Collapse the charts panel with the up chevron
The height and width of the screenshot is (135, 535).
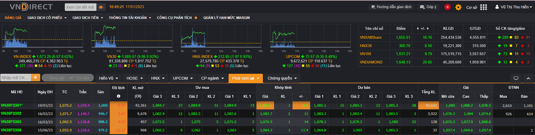[528, 78]
